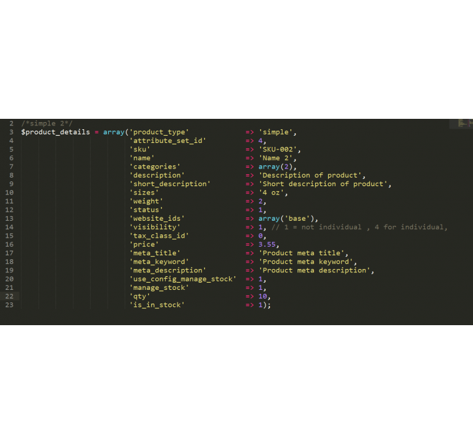Click the 'use_config_manage_stock' key
Screen dimensions: 473x444
(x=183, y=279)
